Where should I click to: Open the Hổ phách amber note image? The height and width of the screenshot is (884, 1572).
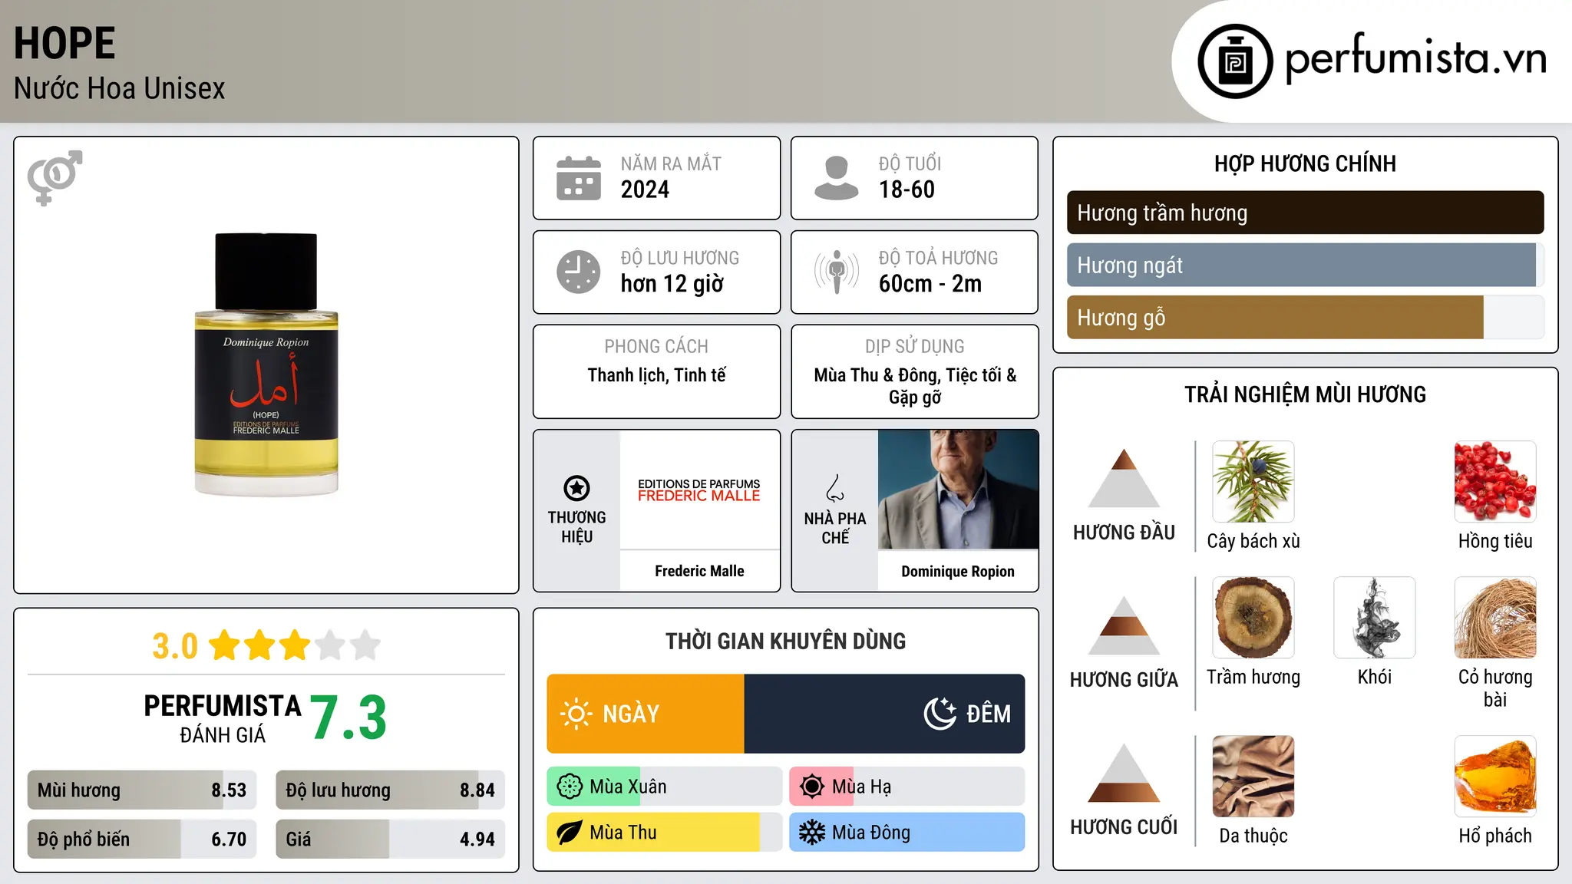point(1495,777)
